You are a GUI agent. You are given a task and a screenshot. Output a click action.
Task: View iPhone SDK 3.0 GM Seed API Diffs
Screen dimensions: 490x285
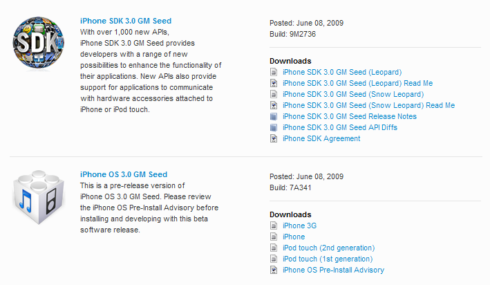click(340, 127)
